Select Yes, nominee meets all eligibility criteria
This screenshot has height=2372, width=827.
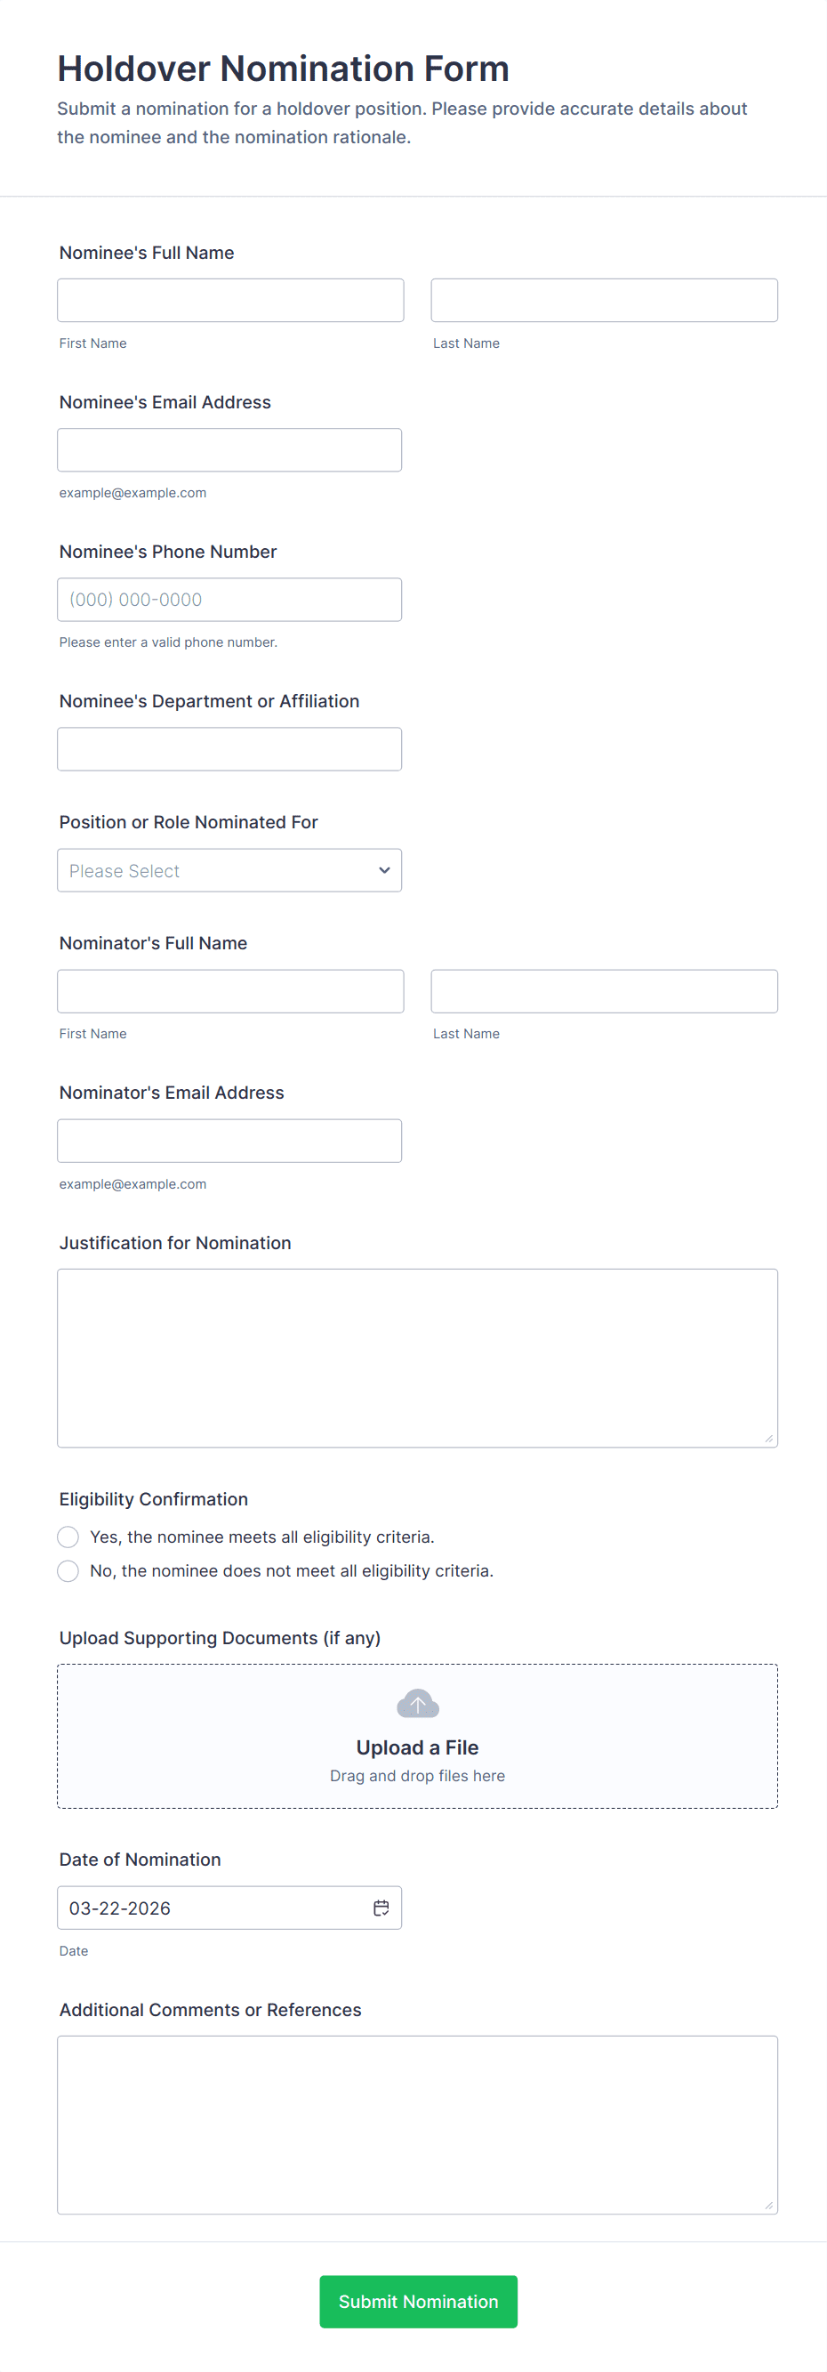click(68, 1537)
